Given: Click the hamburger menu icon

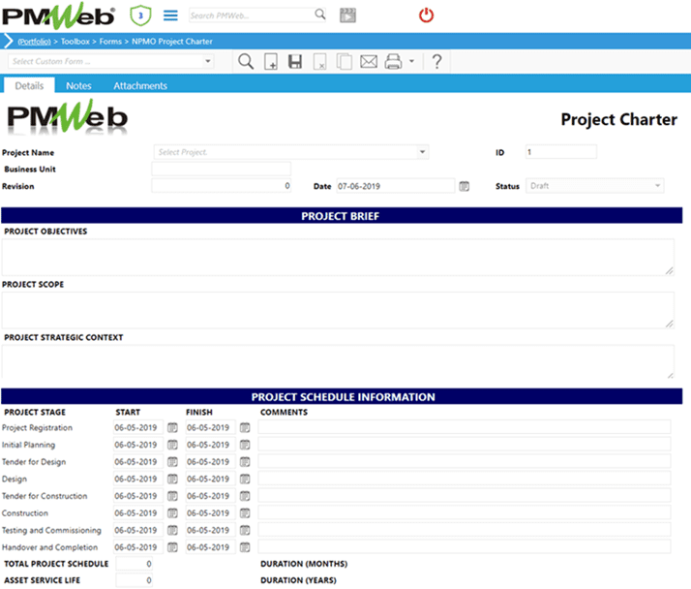Looking at the screenshot, I should [170, 15].
